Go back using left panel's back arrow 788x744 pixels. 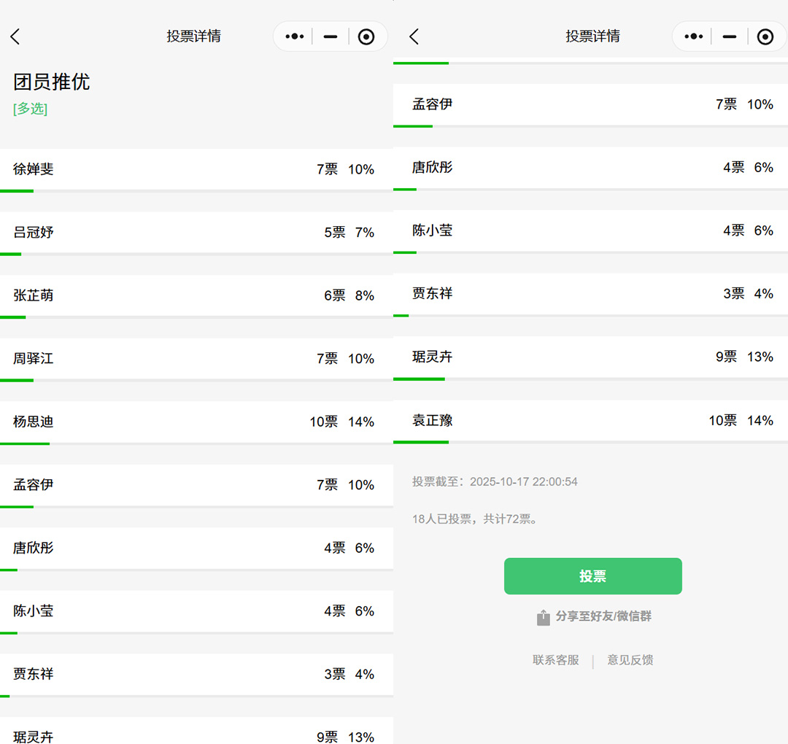click(15, 36)
